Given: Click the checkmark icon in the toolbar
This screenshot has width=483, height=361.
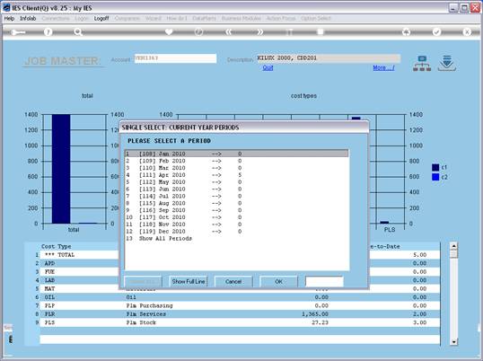Looking at the screenshot, I should (436, 31).
